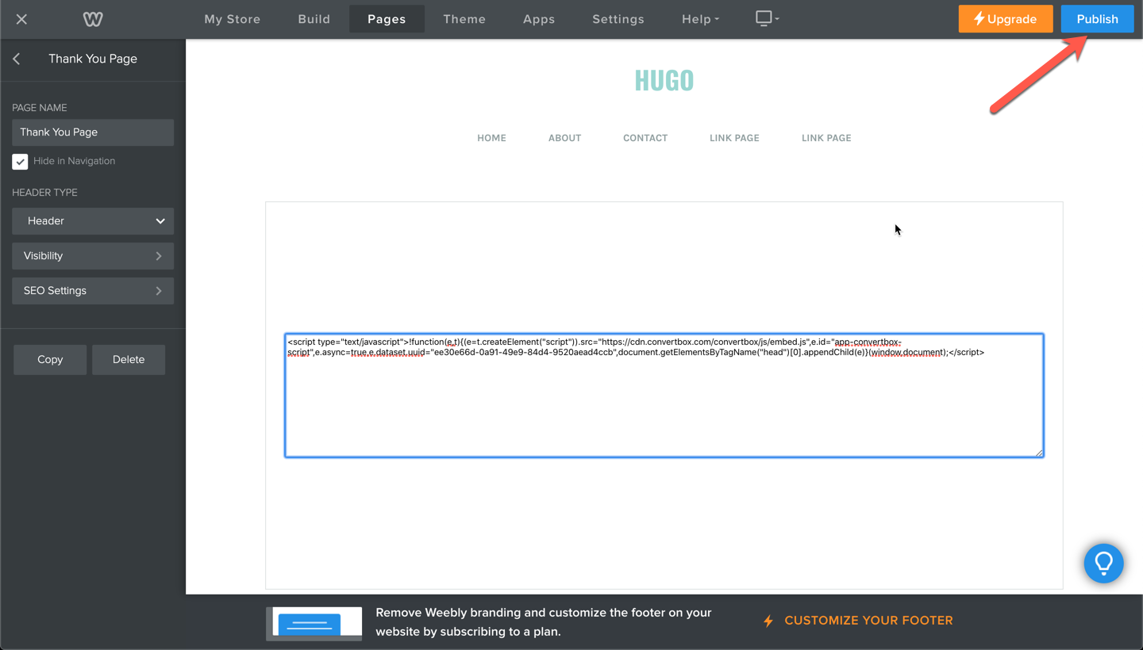1143x650 pixels.
Task: Click the orange Upgrade button
Action: [x=1006, y=19]
